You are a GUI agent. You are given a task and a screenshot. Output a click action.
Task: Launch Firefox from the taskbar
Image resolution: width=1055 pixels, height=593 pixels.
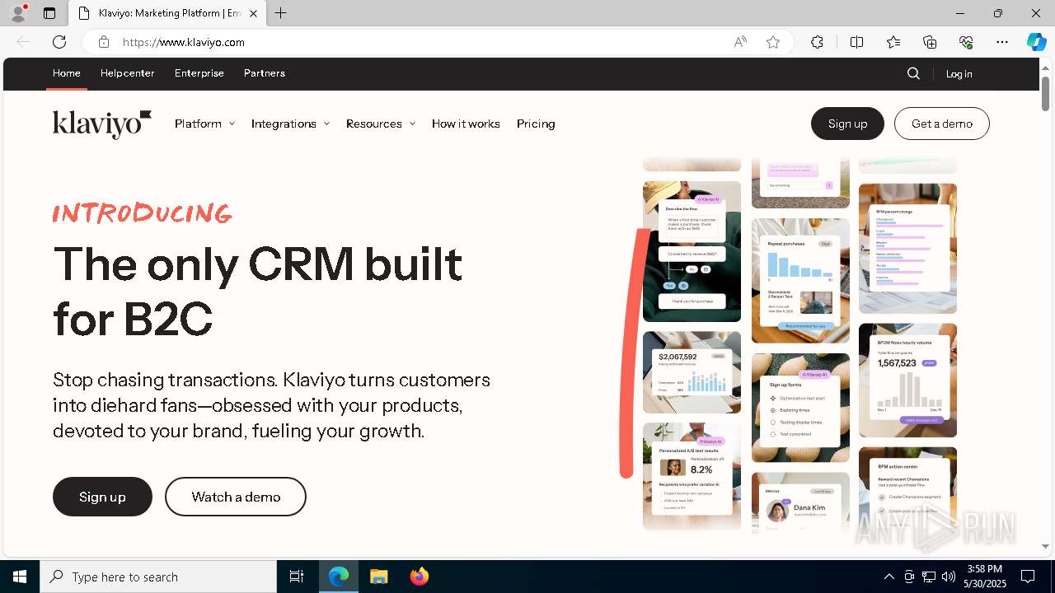419,577
